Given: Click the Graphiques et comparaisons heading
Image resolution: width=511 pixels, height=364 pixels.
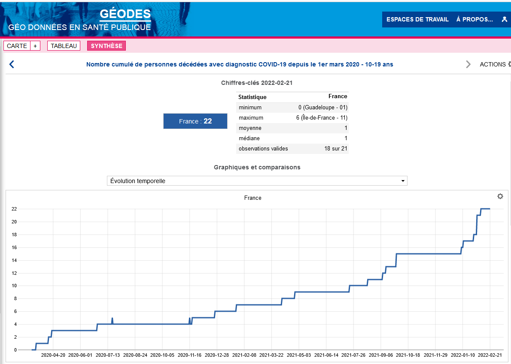Looking at the screenshot, I should point(257,167).
